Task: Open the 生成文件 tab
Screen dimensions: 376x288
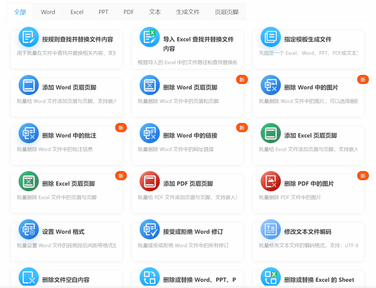Action: [x=187, y=12]
